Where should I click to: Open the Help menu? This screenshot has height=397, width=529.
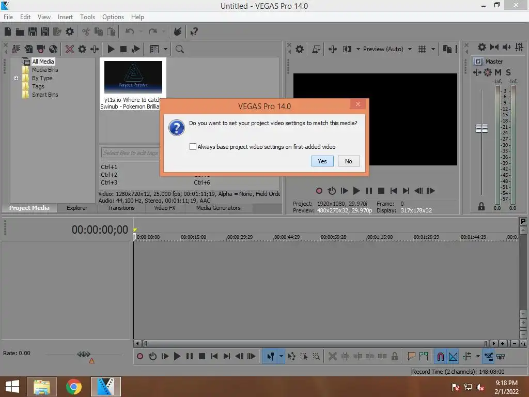pyautogui.click(x=137, y=17)
